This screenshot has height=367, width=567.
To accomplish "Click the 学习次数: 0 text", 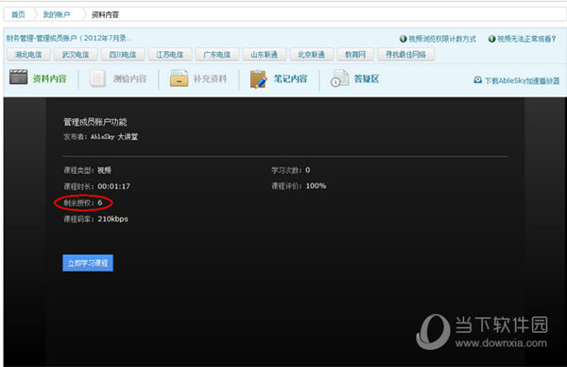I will coord(291,170).
